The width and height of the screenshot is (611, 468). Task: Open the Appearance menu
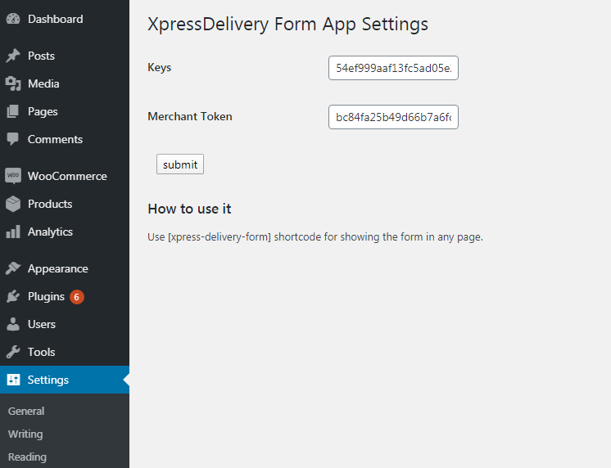[65, 268]
